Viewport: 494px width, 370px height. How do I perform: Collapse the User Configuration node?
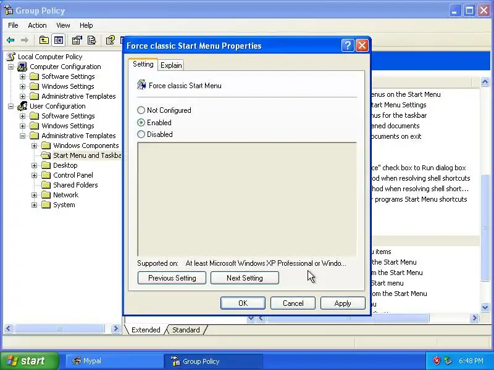[10, 106]
